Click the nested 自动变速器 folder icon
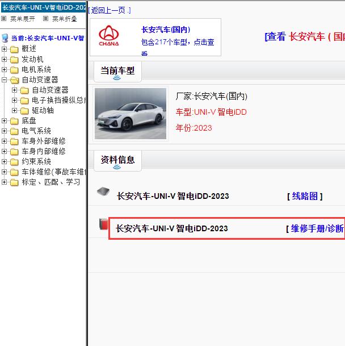Viewport: 345px width, 346px height. pyautogui.click(x=24, y=90)
